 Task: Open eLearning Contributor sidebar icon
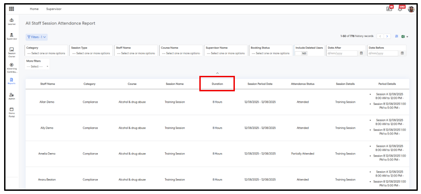pos(11,67)
